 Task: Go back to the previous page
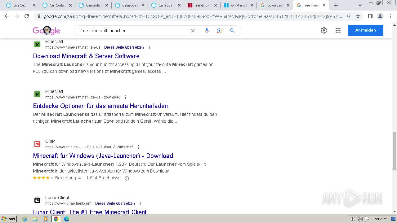[x=7, y=16]
